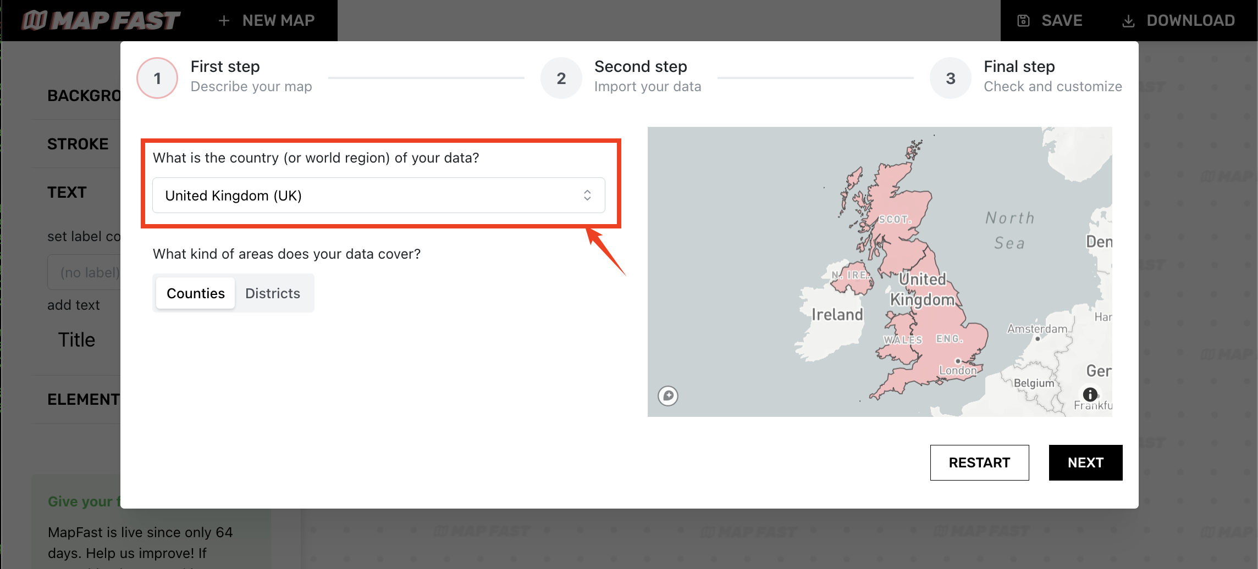Click 'What kind of areas' question text
Image resolution: width=1258 pixels, height=569 pixels.
pyautogui.click(x=286, y=254)
